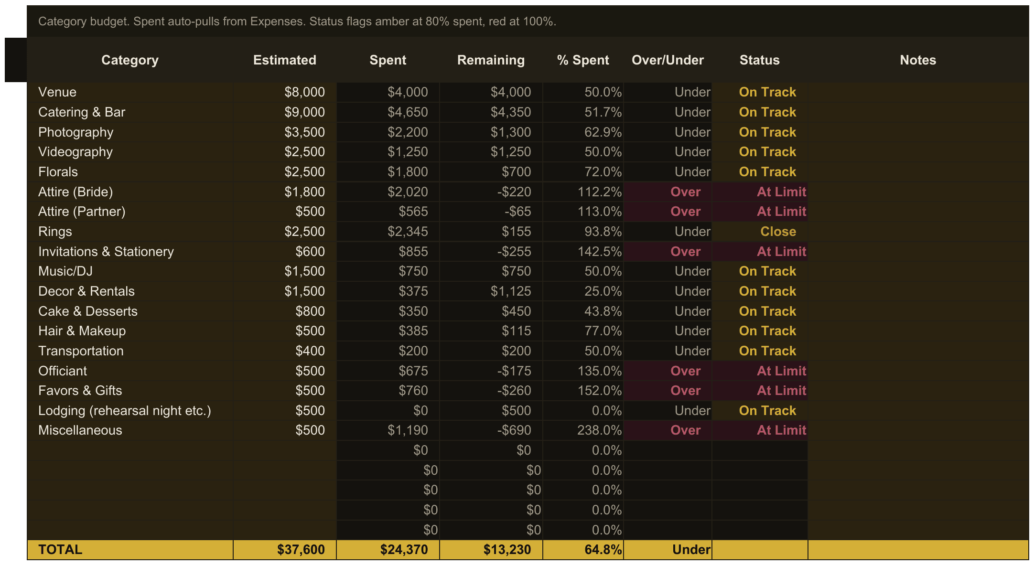Click Favors & Gifts Over cell

[x=668, y=391]
